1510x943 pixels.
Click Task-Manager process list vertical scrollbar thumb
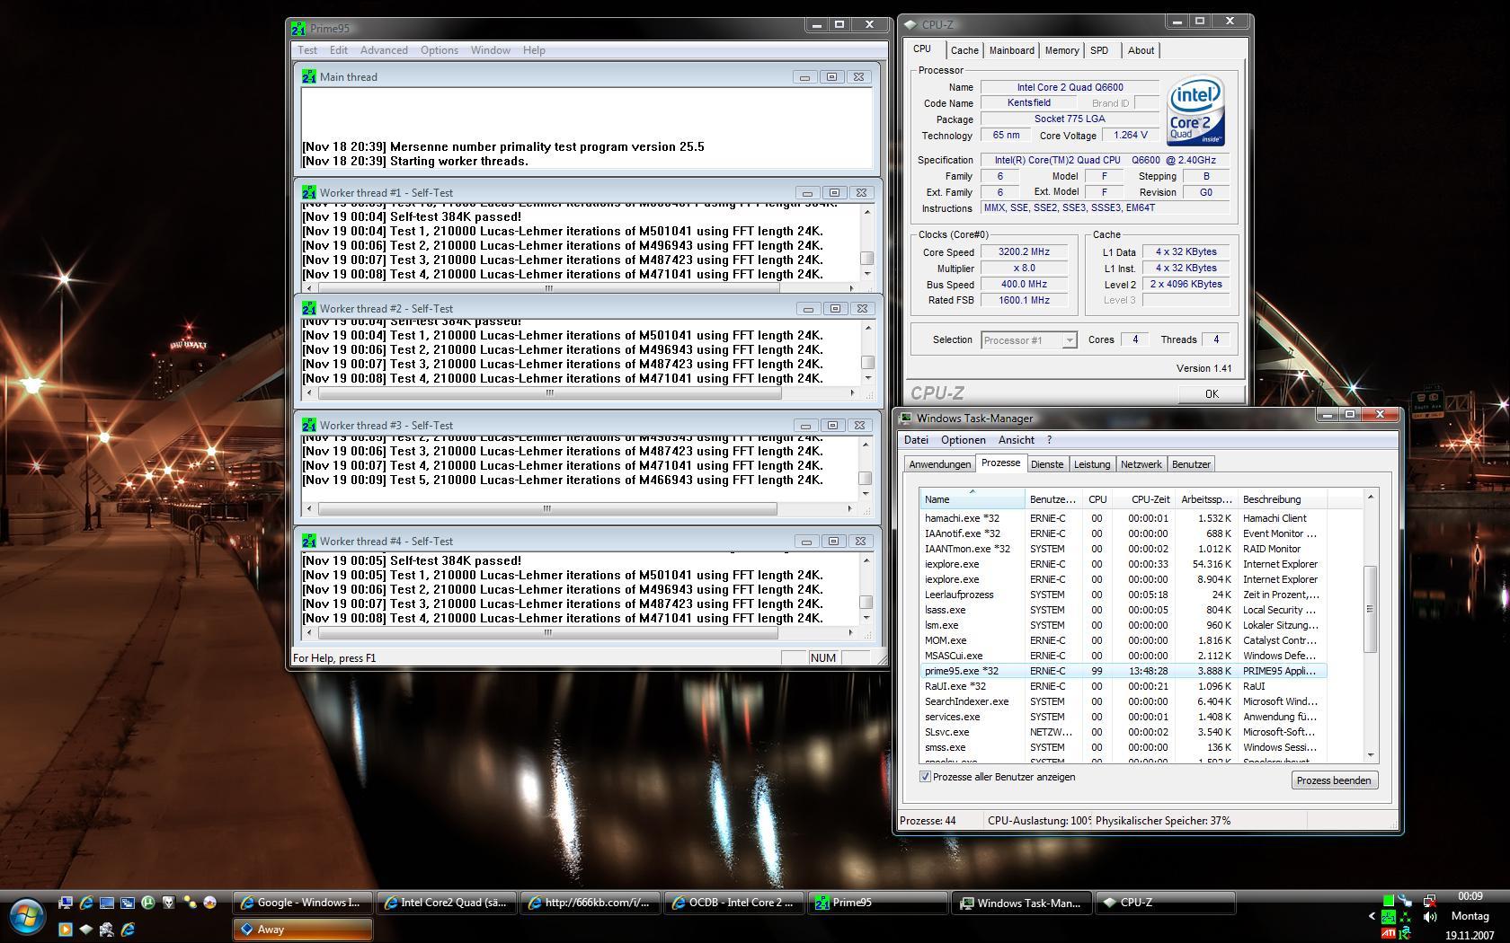coord(1371,609)
